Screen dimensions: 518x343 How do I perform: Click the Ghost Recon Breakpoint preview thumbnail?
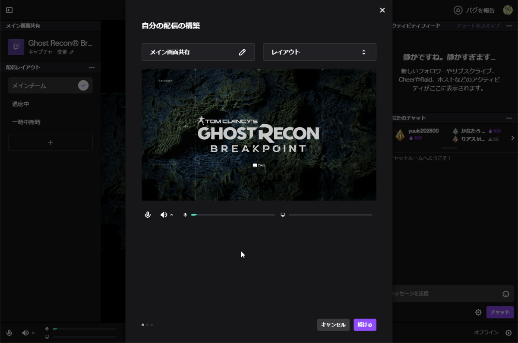click(259, 135)
